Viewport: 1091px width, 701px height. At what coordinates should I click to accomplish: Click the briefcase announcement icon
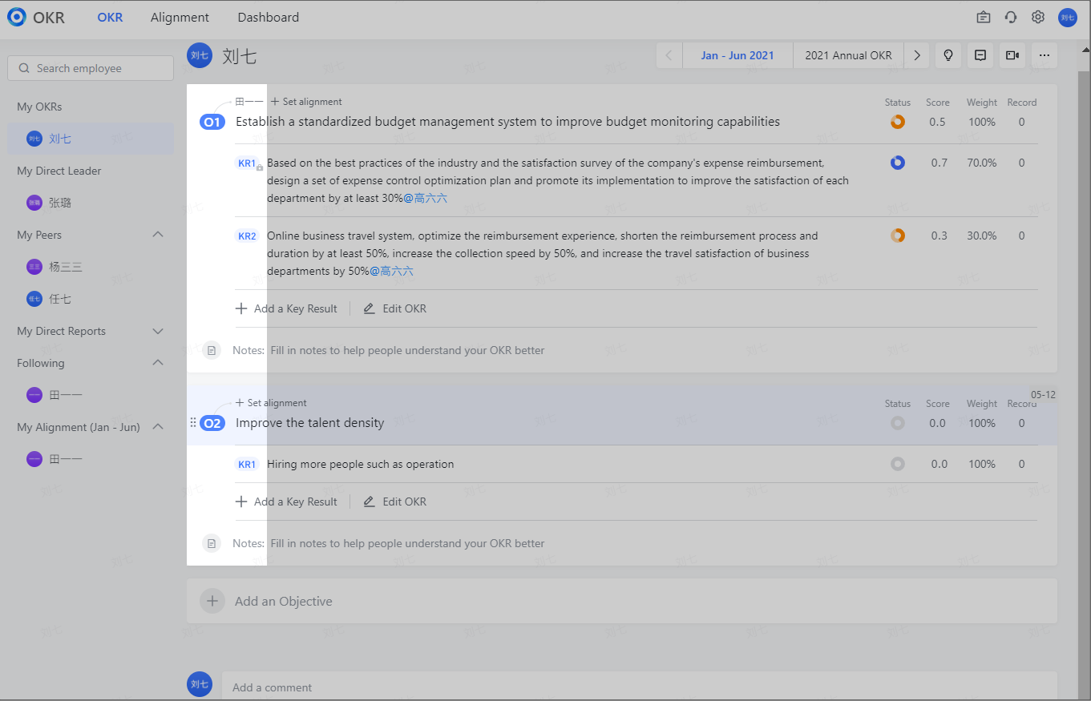[983, 17]
